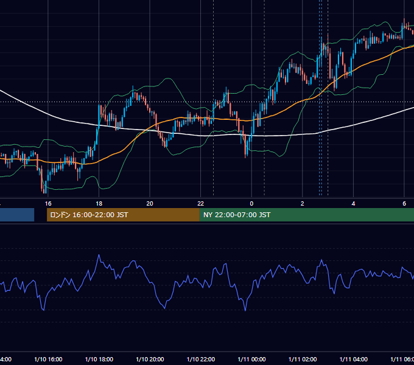Screen dimensions: 414x365
Task: Click the 1/10 20:00 date label
Action: [x=150, y=360]
